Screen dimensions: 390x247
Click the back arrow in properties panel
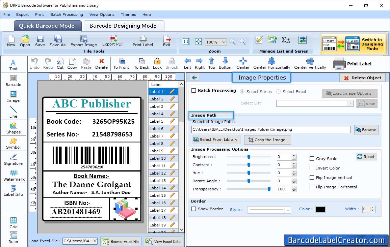(194, 78)
